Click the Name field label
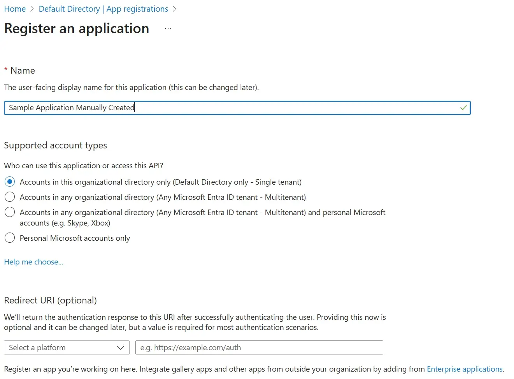 point(23,71)
